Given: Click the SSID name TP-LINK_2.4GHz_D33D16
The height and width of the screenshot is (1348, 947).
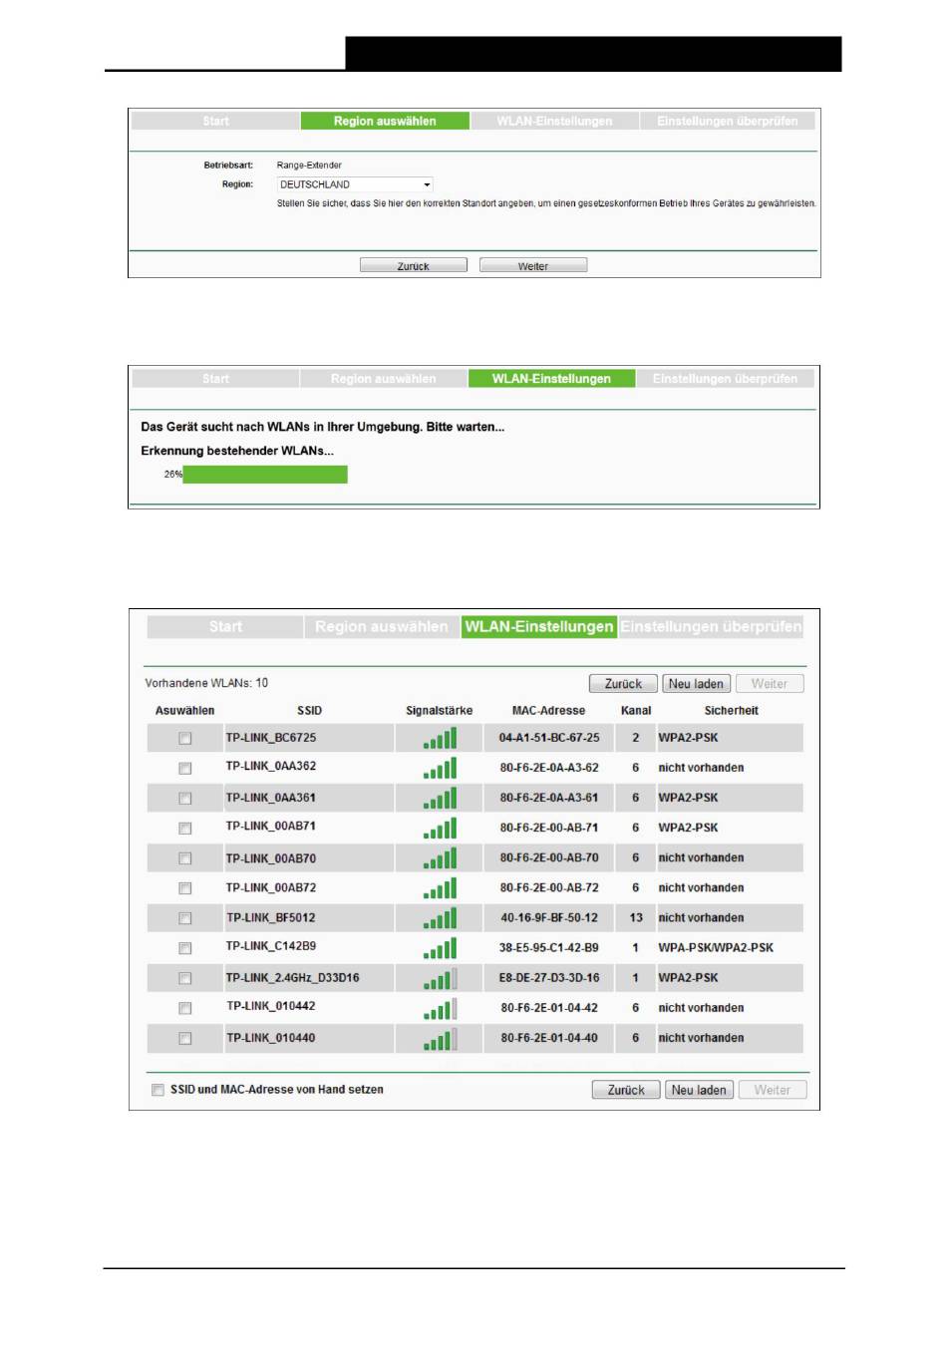Looking at the screenshot, I should 292,978.
